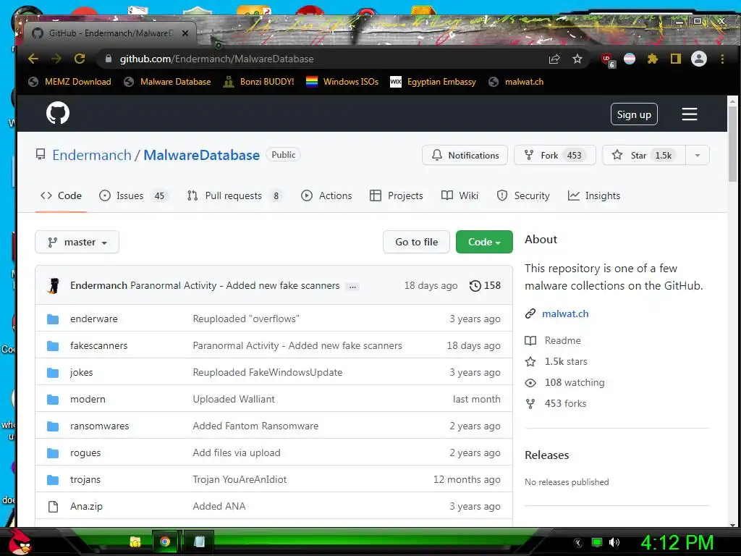
Task: Open the Malware Database bookmark
Action: pyautogui.click(x=167, y=82)
